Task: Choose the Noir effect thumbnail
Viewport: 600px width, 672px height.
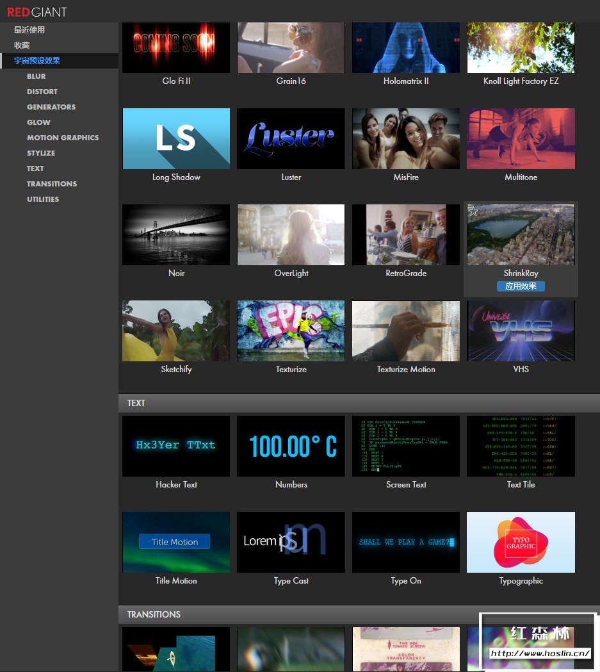Action: click(176, 234)
